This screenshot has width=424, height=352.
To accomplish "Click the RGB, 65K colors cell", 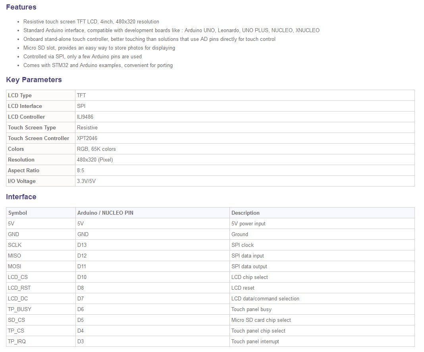I will tap(96, 149).
